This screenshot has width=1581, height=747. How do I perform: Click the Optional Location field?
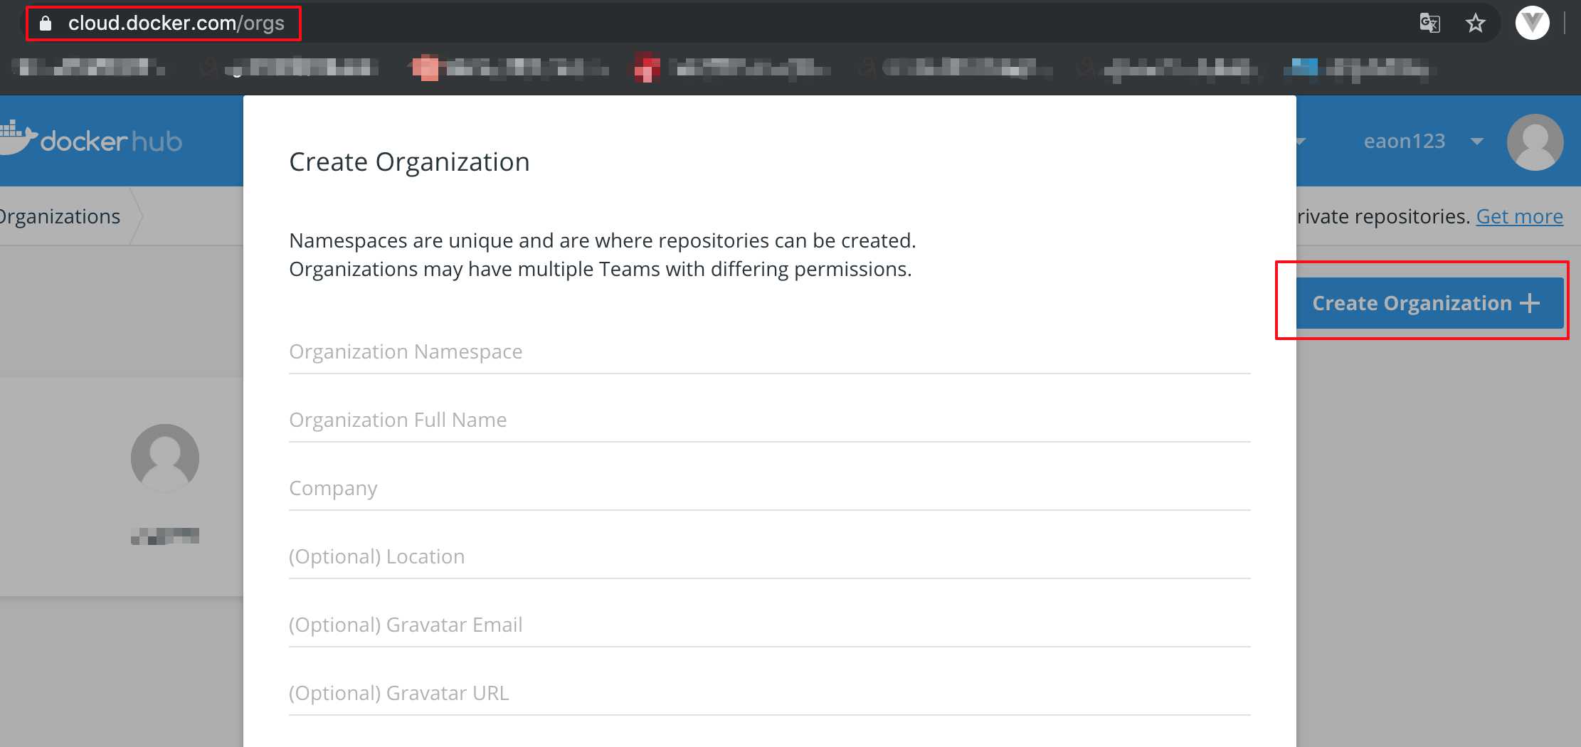tap(769, 557)
